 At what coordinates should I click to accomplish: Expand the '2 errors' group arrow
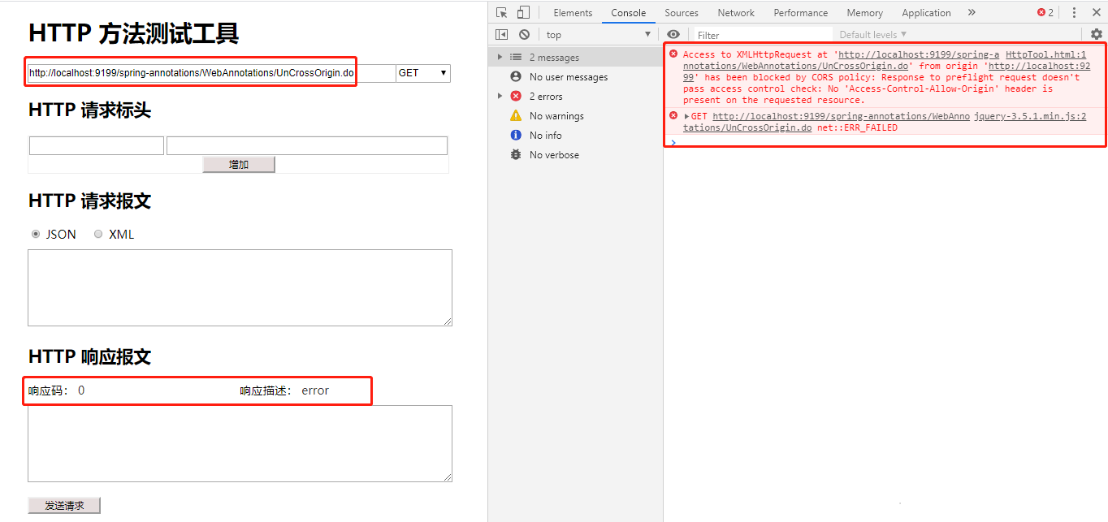click(x=500, y=96)
